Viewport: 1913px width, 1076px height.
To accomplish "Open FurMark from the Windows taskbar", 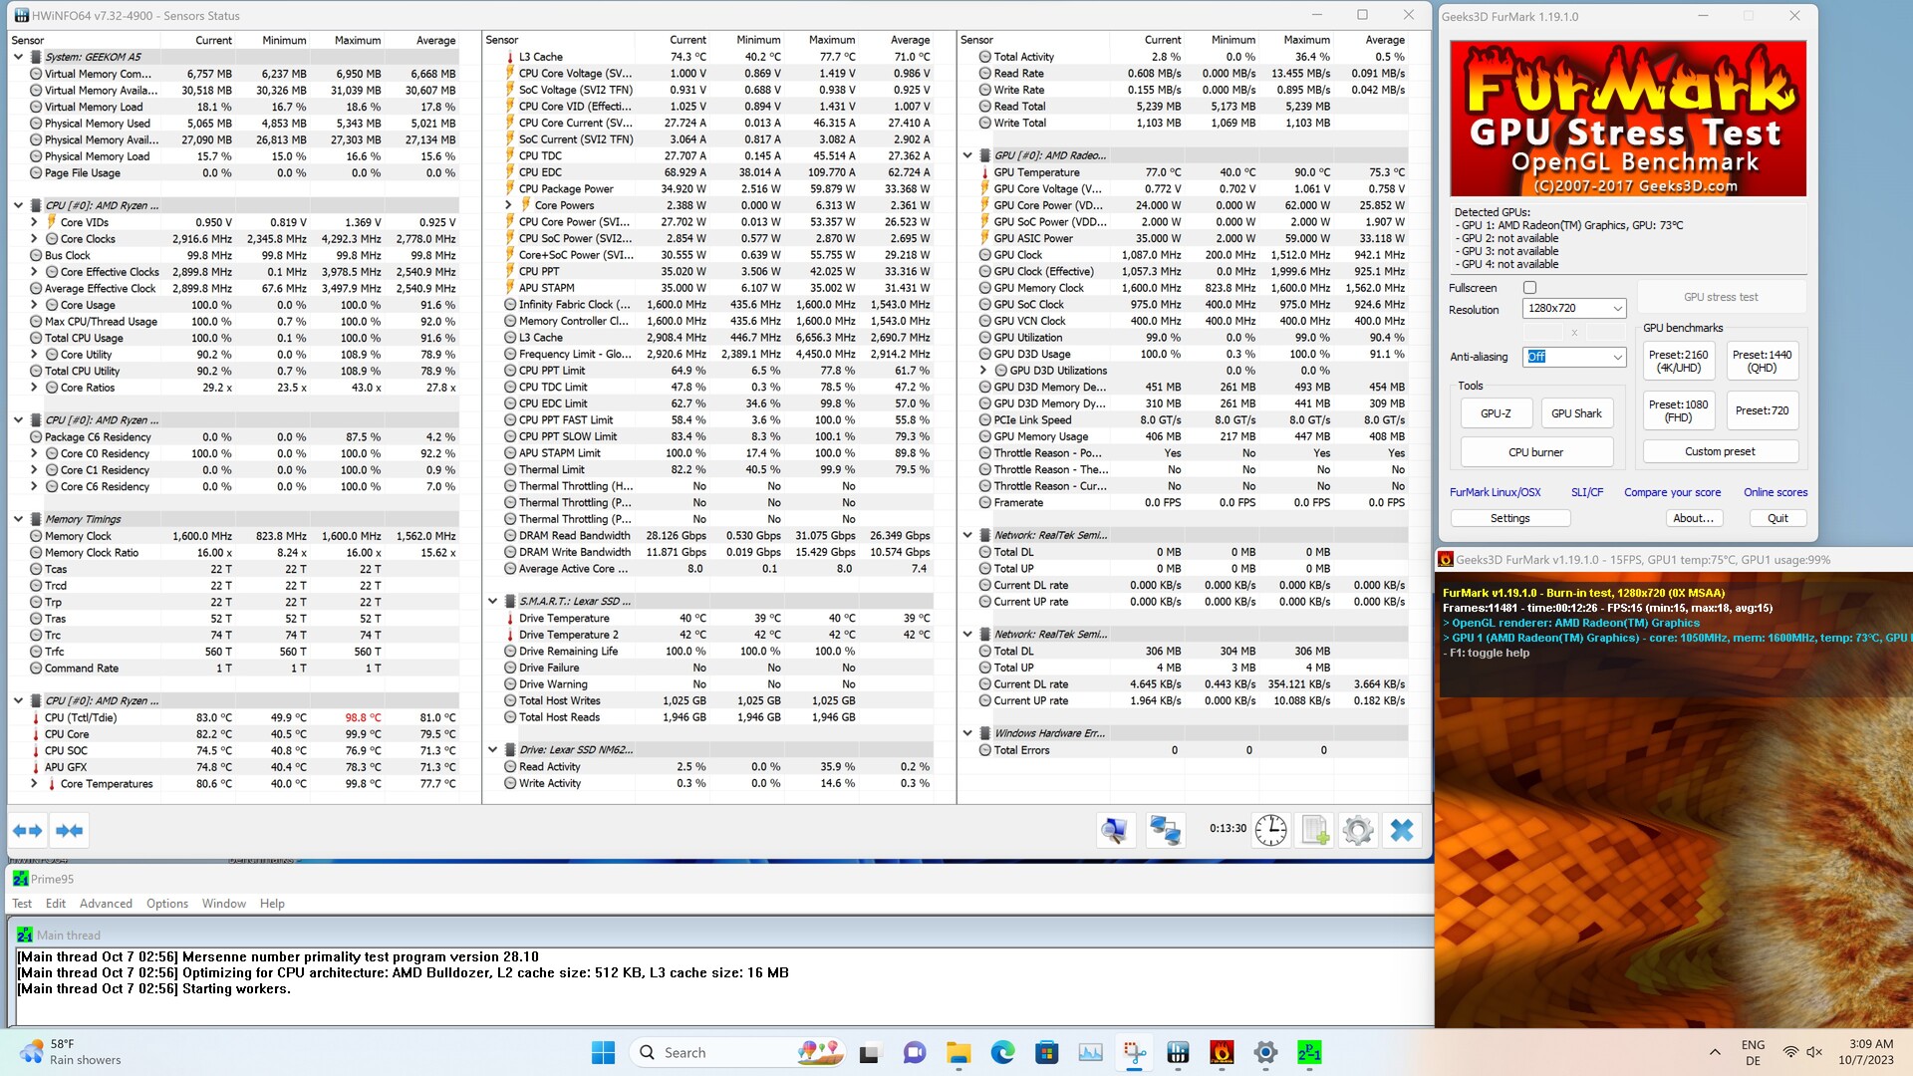I will [1222, 1052].
